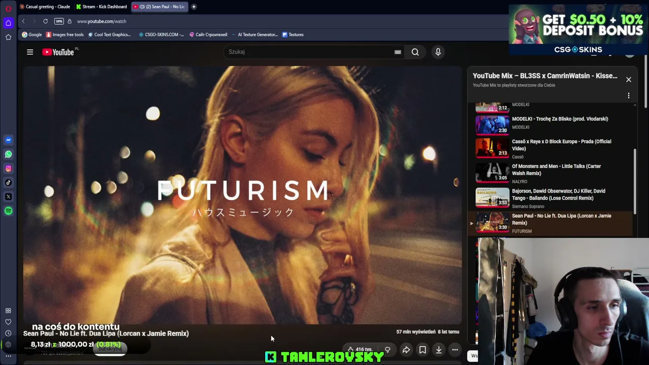Click the NALYRO channel name
649x365 pixels.
[520, 181]
